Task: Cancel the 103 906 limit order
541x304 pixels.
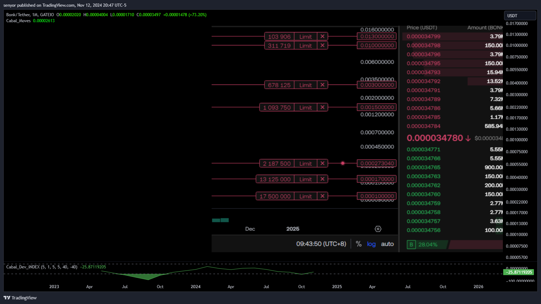Action: pyautogui.click(x=322, y=37)
